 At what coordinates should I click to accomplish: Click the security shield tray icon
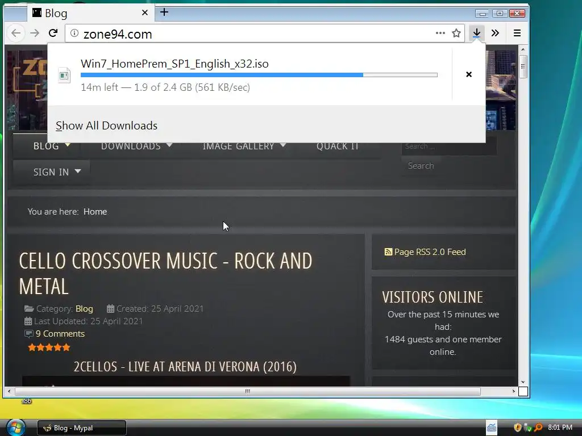[517, 427]
